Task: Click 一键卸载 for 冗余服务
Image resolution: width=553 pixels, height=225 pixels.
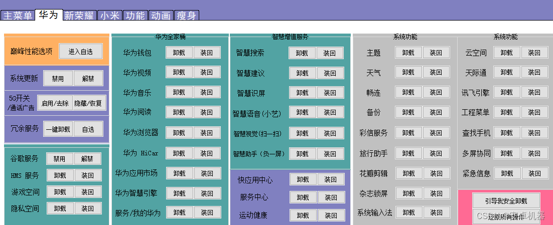Action: (58, 129)
